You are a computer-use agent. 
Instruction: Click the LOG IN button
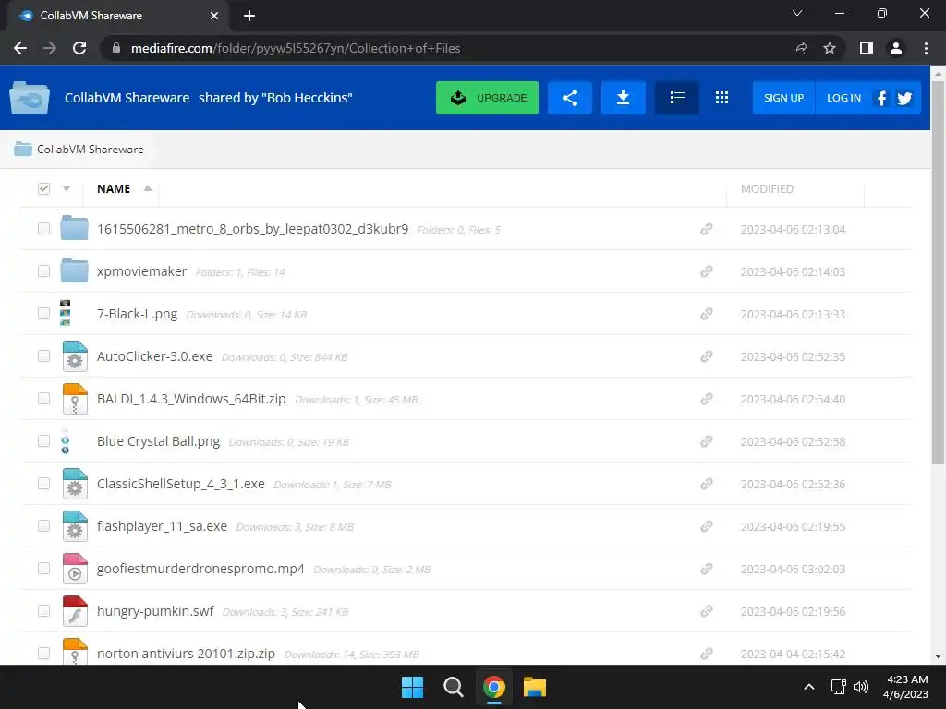[x=843, y=98]
